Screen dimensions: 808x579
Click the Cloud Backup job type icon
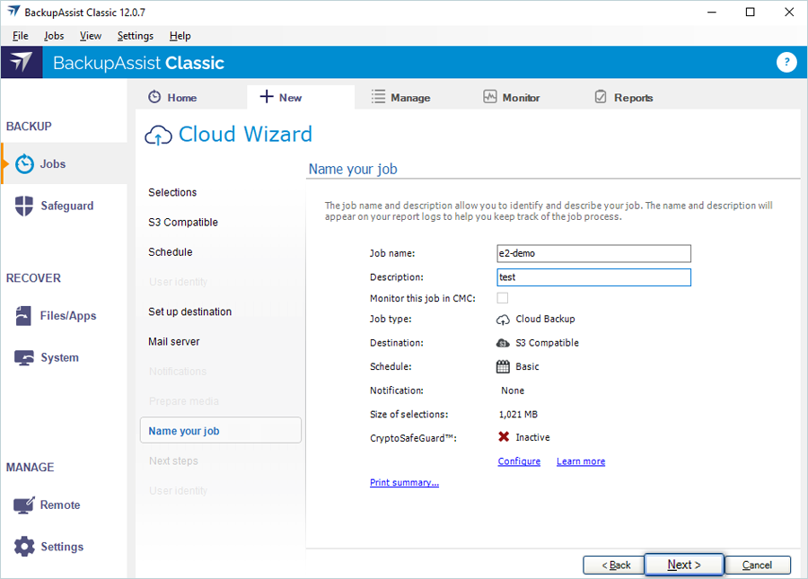pos(503,320)
